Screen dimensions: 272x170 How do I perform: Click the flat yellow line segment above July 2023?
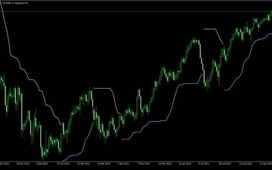tap(210, 29)
